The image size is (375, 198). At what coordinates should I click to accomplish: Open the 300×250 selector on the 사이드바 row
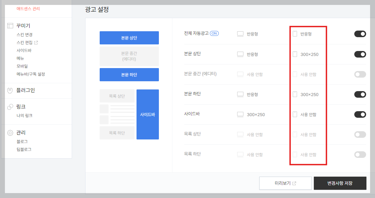point(253,114)
